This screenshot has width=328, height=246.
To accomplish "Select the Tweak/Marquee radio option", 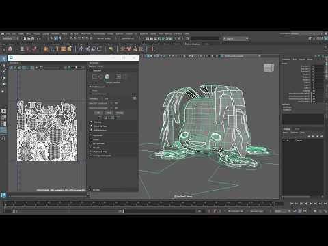I will click(90, 94).
